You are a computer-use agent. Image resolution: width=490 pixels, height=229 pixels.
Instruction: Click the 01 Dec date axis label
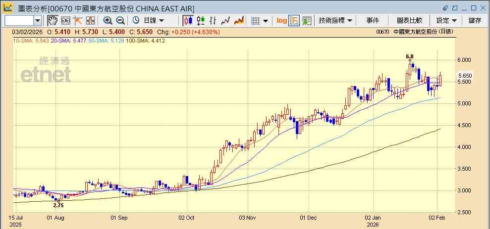(308, 218)
